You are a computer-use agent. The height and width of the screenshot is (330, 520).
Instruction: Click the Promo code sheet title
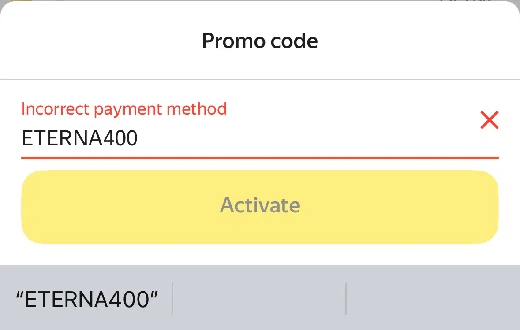tap(260, 41)
